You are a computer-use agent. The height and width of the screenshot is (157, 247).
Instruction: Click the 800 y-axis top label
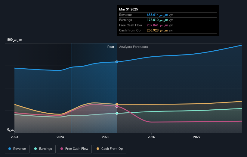coord(15,40)
